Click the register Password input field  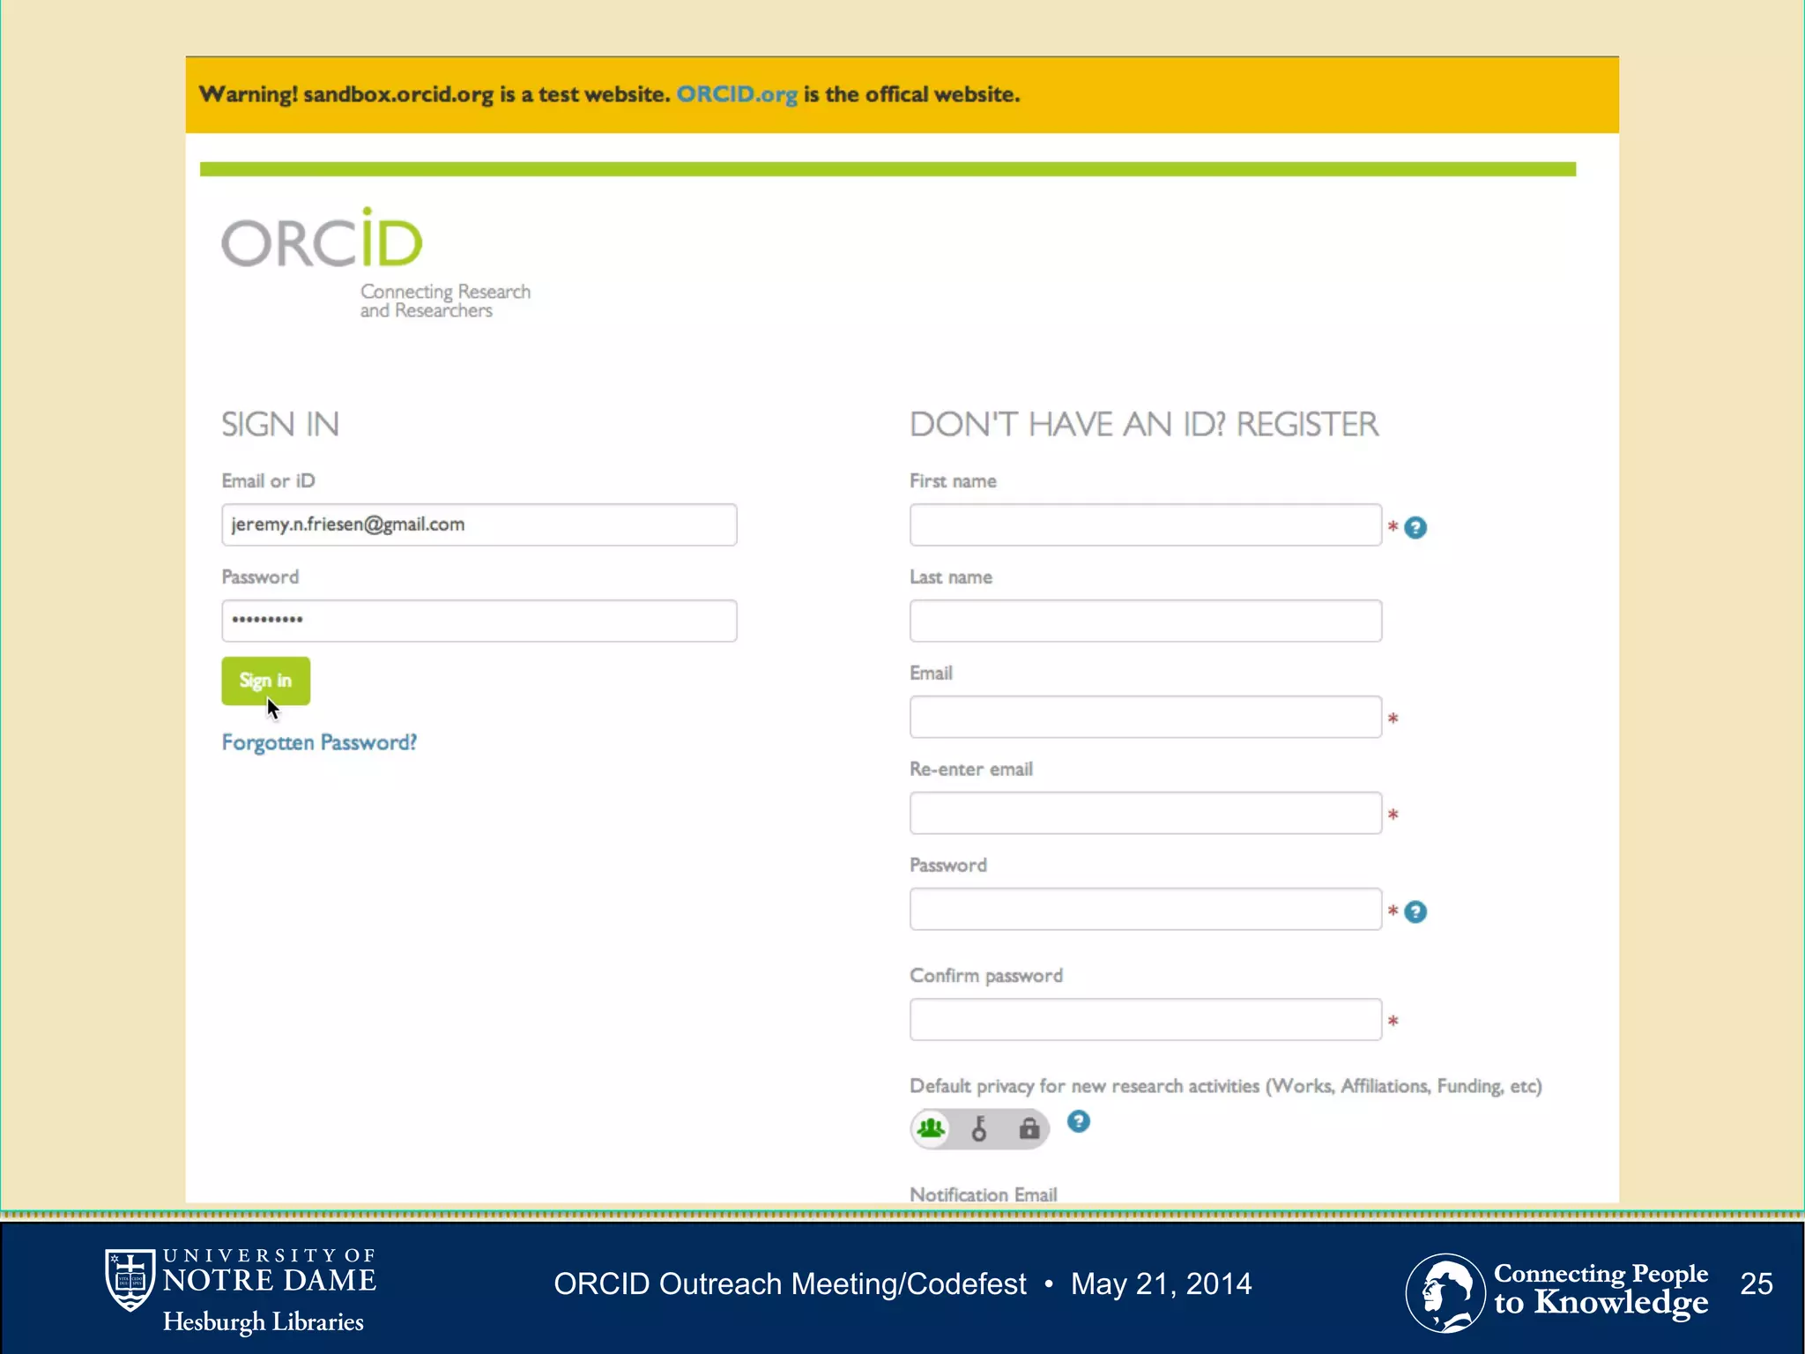[1146, 909]
